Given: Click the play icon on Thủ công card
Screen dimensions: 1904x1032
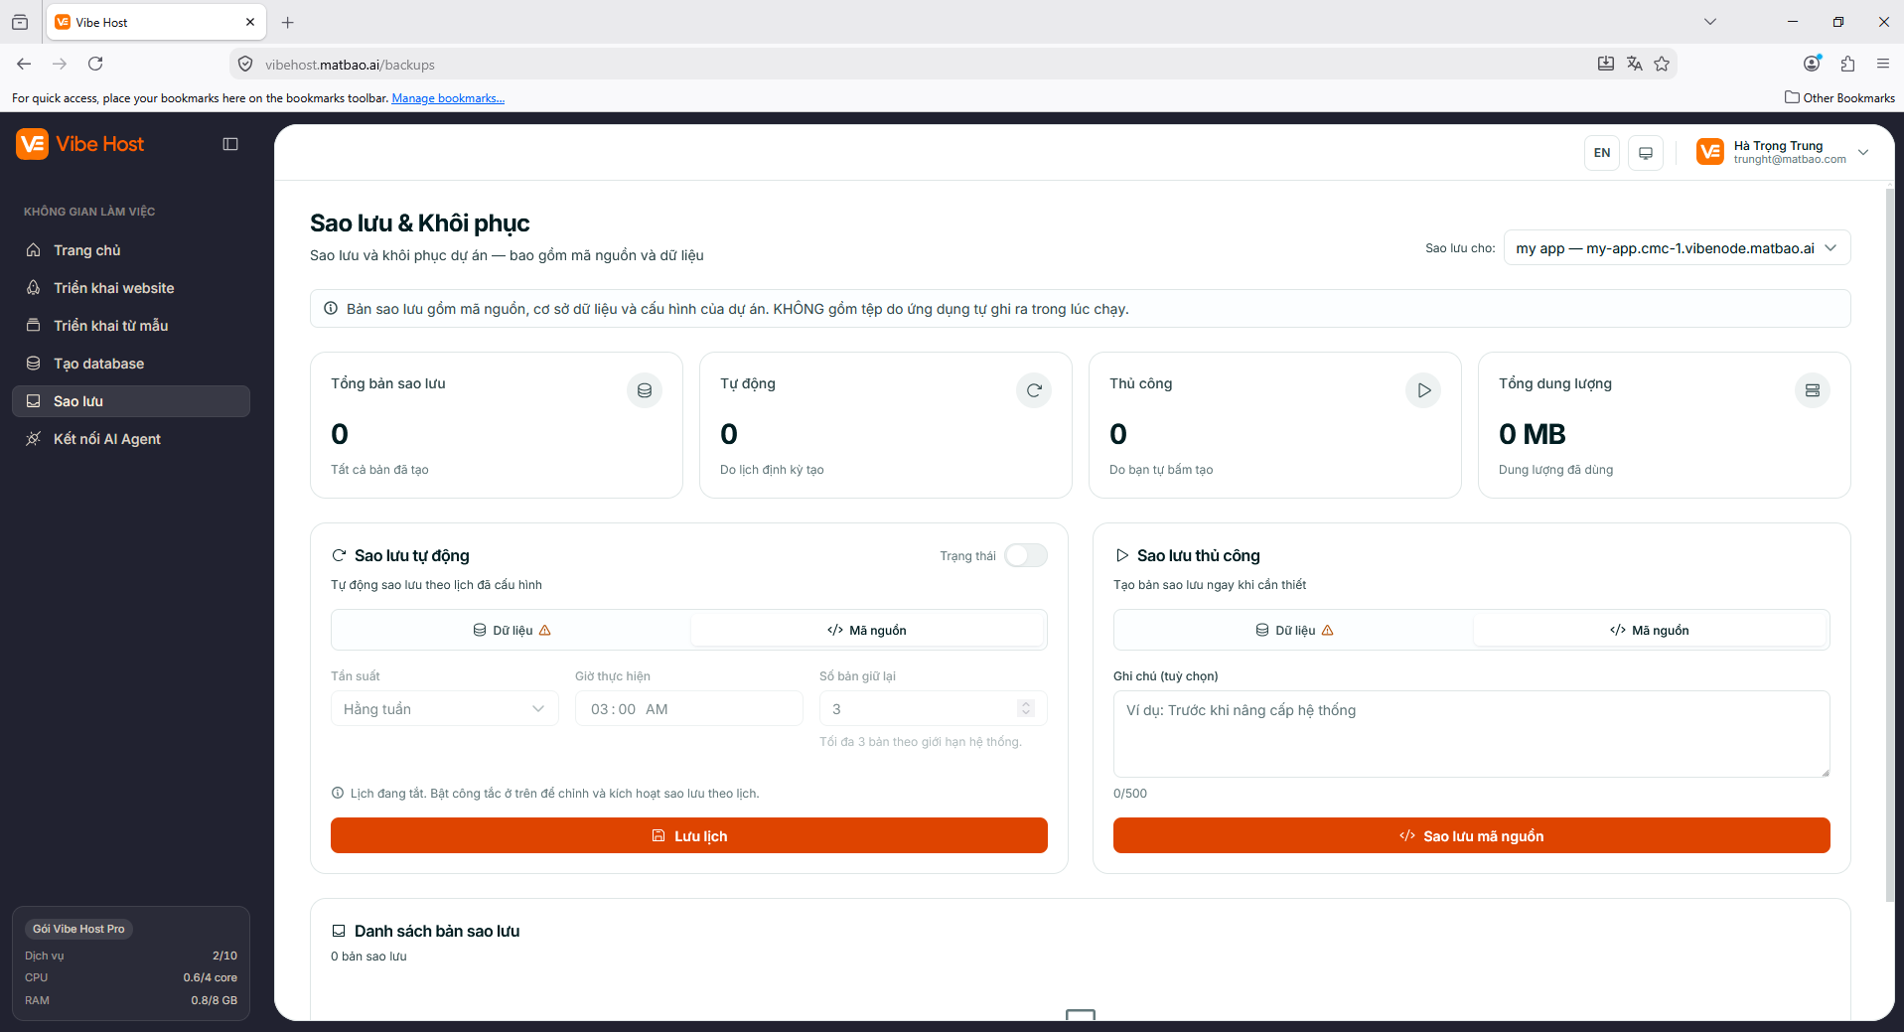Looking at the screenshot, I should tap(1423, 390).
